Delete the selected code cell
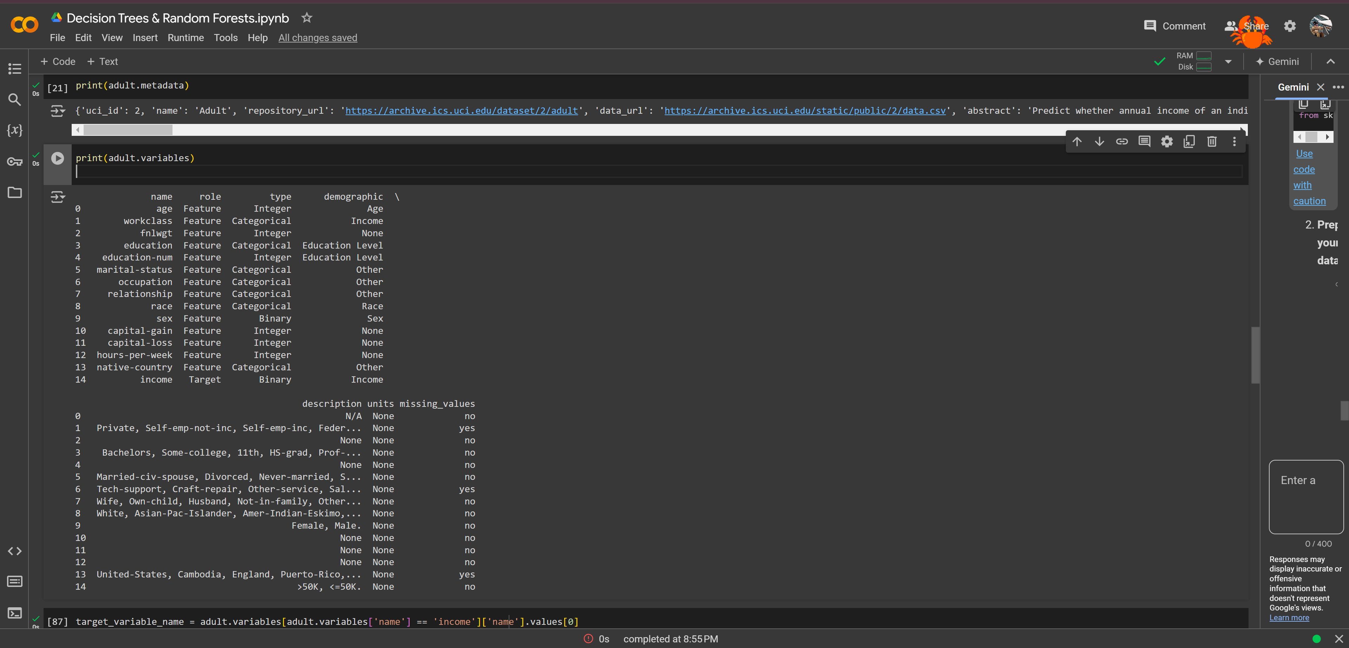 (1212, 141)
